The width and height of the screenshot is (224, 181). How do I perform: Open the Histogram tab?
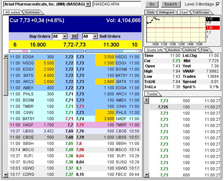[167, 12]
